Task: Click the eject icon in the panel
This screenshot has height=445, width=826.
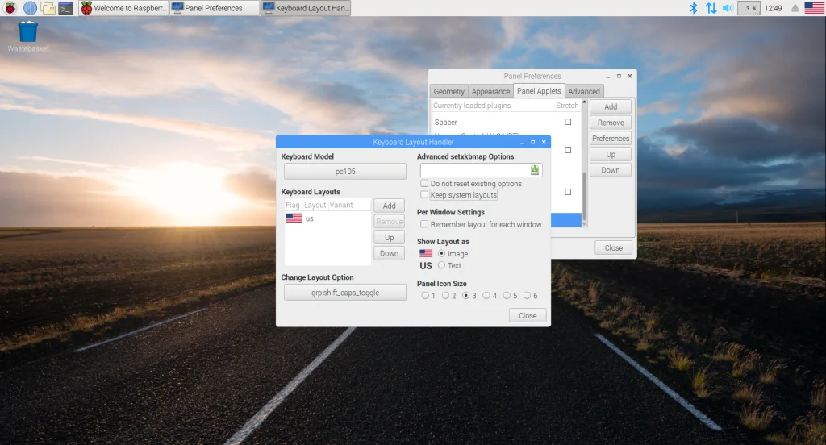Action: (x=795, y=8)
